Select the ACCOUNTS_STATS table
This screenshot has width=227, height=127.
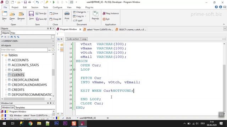(25, 65)
